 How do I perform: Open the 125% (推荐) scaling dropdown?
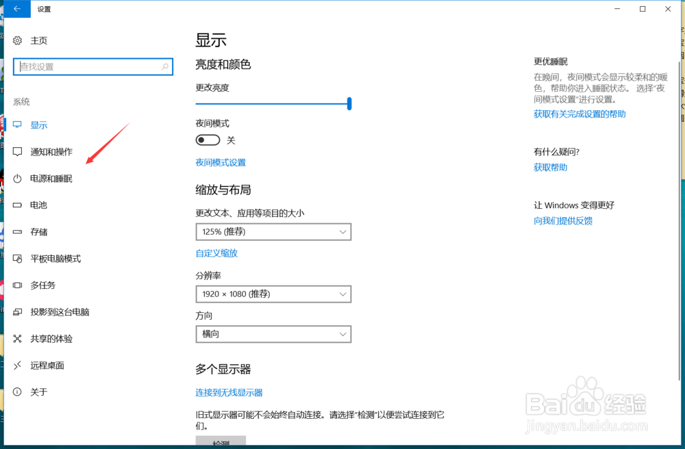pyautogui.click(x=273, y=231)
